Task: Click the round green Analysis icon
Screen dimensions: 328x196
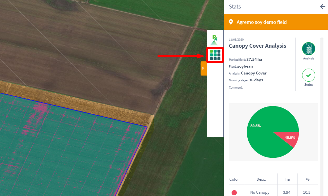Action: (308, 49)
